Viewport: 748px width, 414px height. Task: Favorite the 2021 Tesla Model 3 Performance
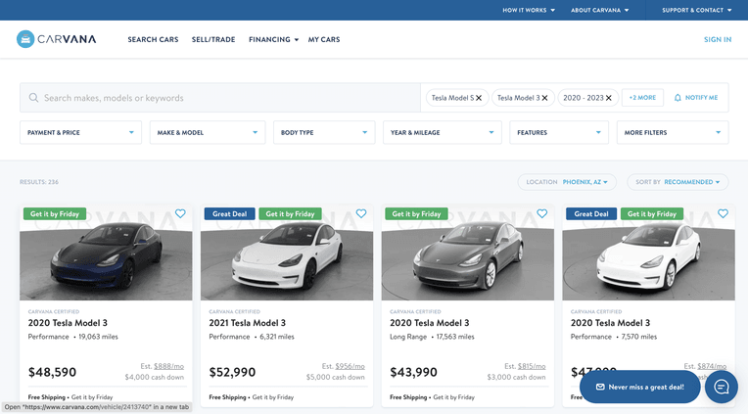[x=361, y=213]
